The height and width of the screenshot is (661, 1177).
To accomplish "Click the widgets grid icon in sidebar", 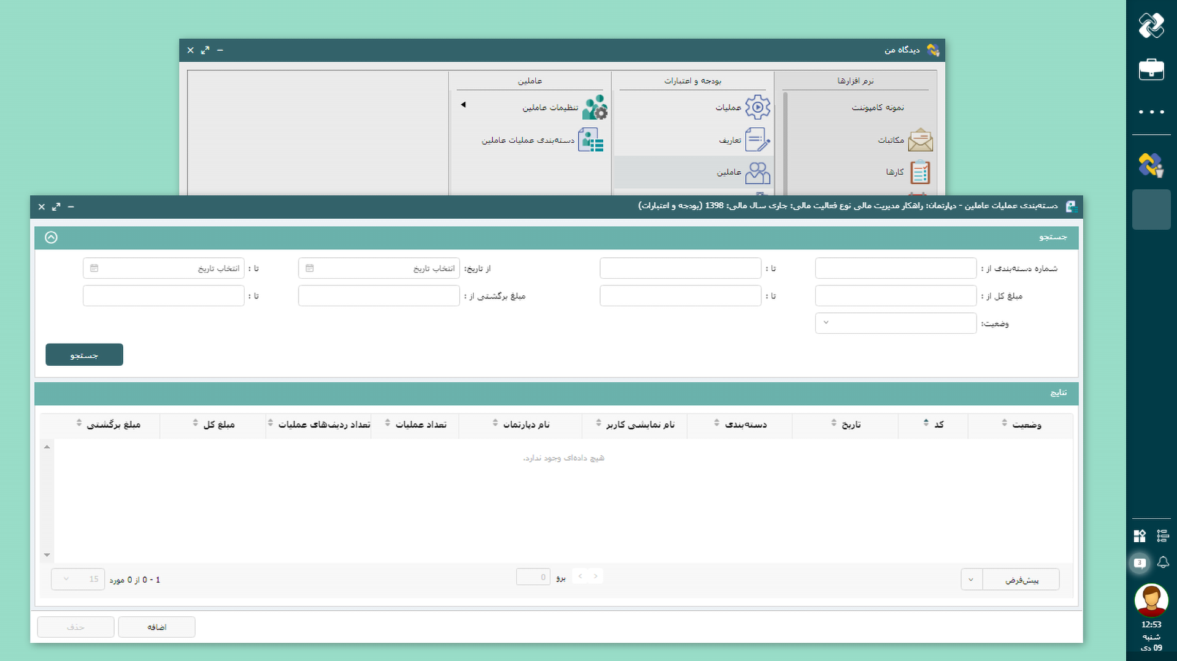I will pyautogui.click(x=1140, y=536).
